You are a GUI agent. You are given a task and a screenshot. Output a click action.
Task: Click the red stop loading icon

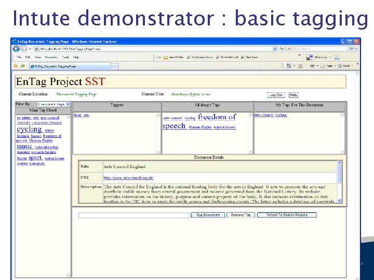pyautogui.click(x=289, y=49)
